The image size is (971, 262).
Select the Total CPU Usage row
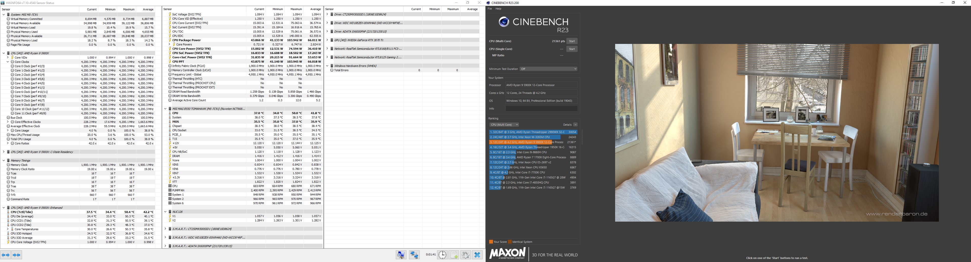point(78,139)
